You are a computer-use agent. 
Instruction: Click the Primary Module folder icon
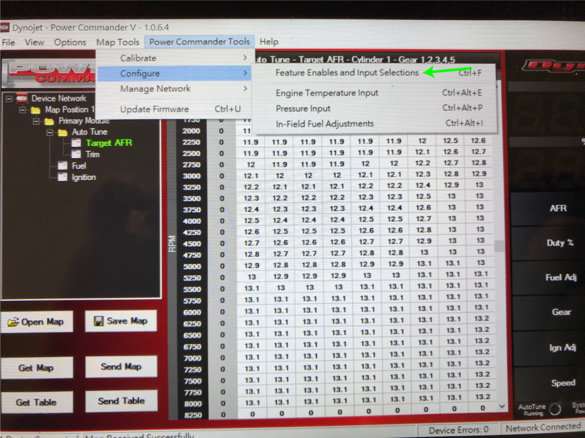tap(49, 121)
